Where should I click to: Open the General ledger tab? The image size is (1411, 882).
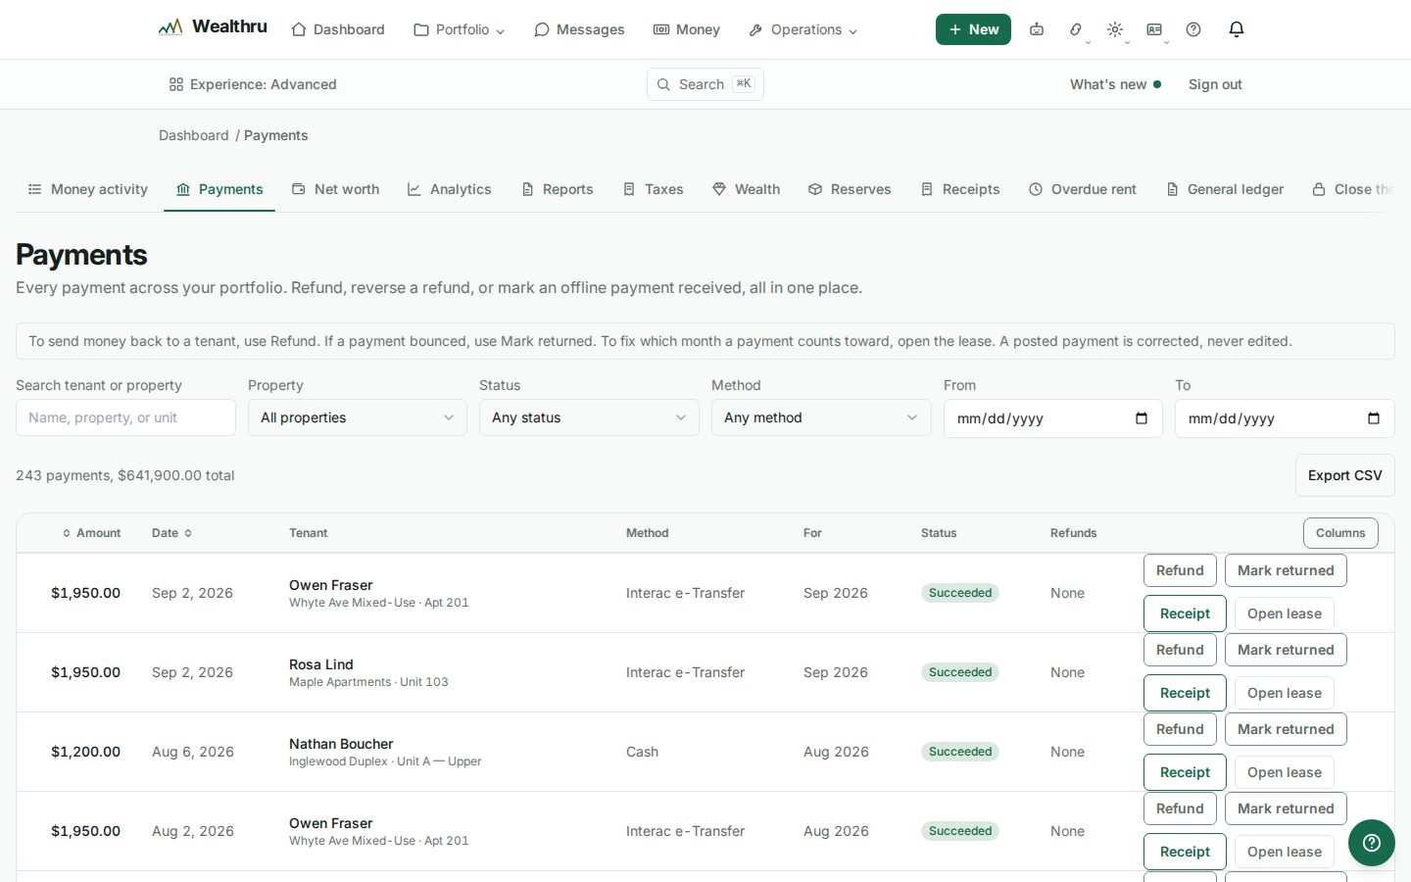point(1225,189)
